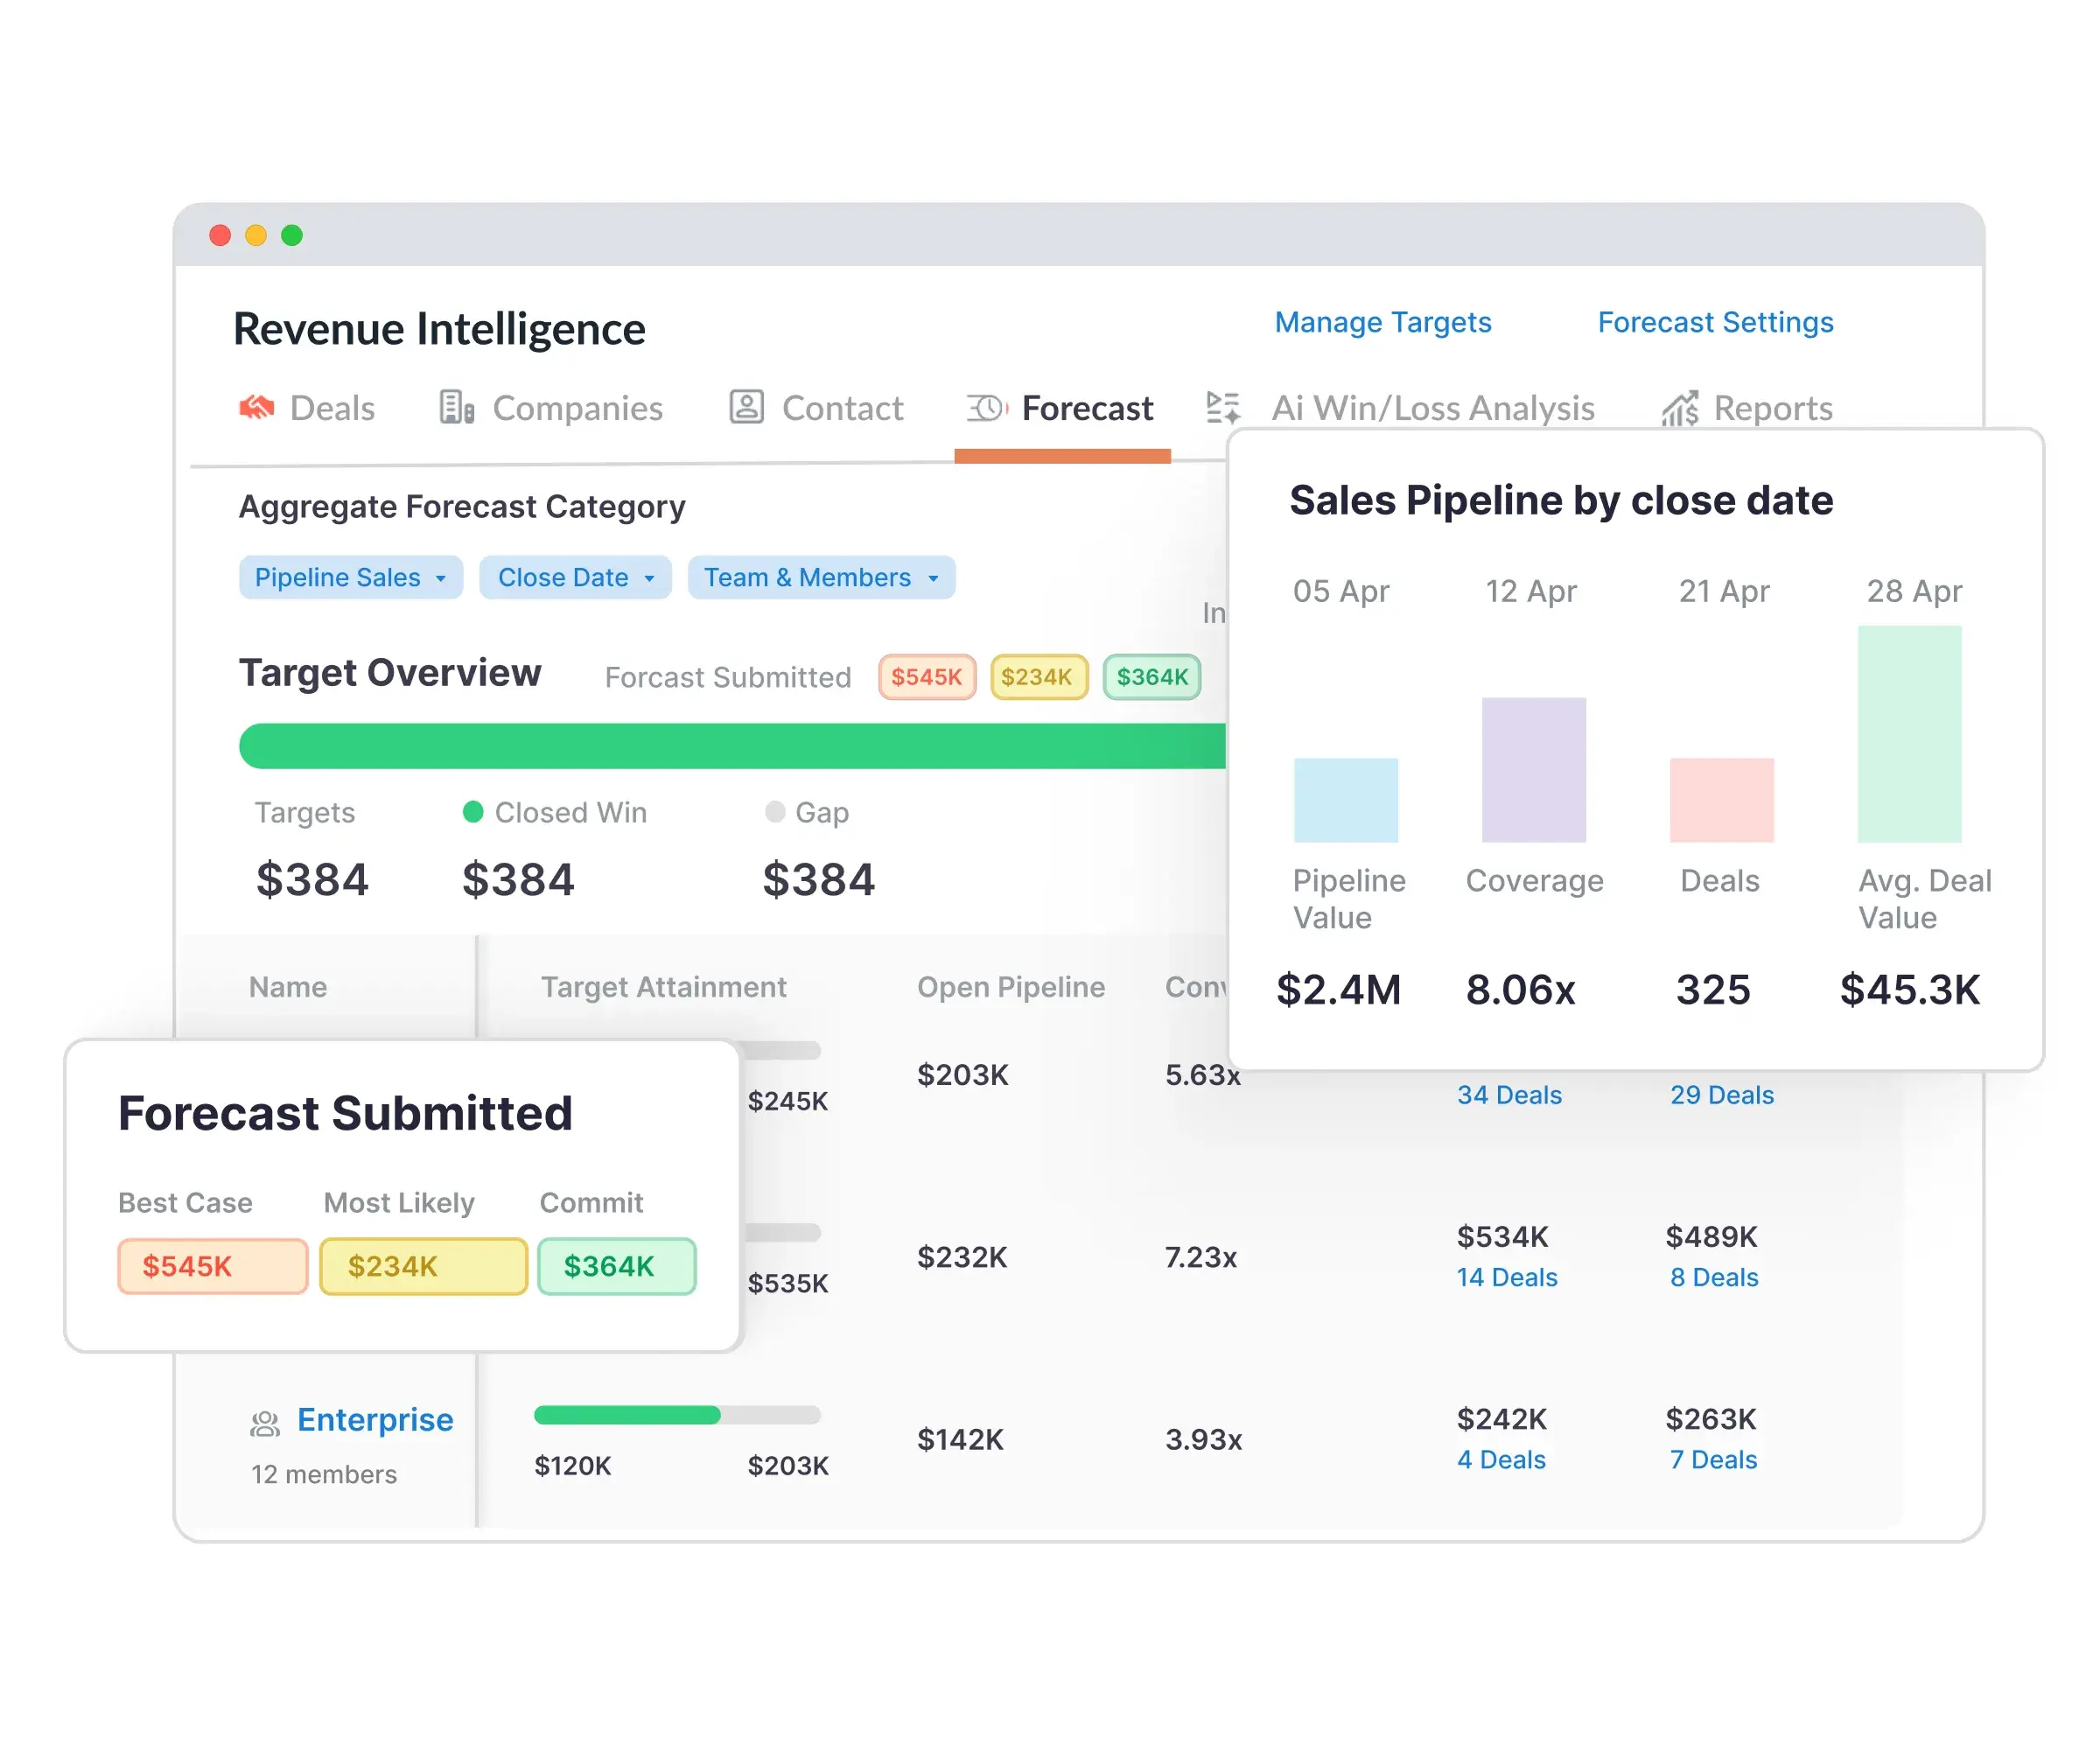
Task: Click the $545K badge in Target Overview
Action: click(x=927, y=677)
